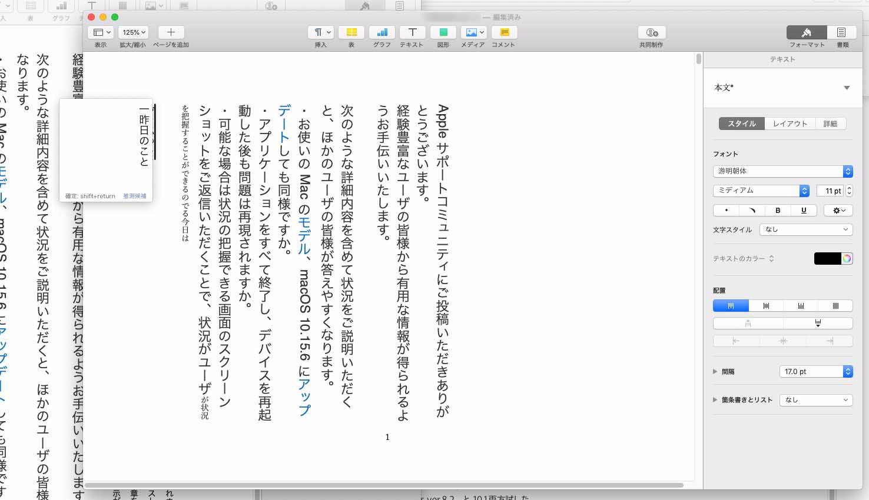Click the black text color swatch
The height and width of the screenshot is (500, 869).
tap(827, 258)
